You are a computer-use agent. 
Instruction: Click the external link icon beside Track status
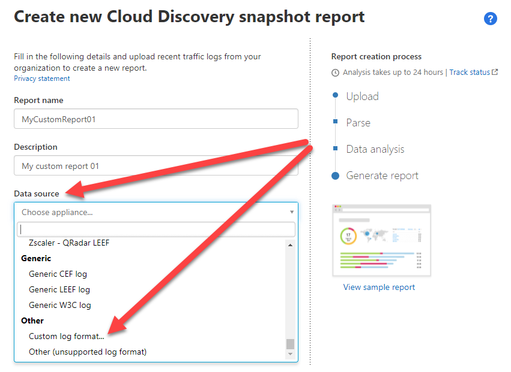click(495, 72)
